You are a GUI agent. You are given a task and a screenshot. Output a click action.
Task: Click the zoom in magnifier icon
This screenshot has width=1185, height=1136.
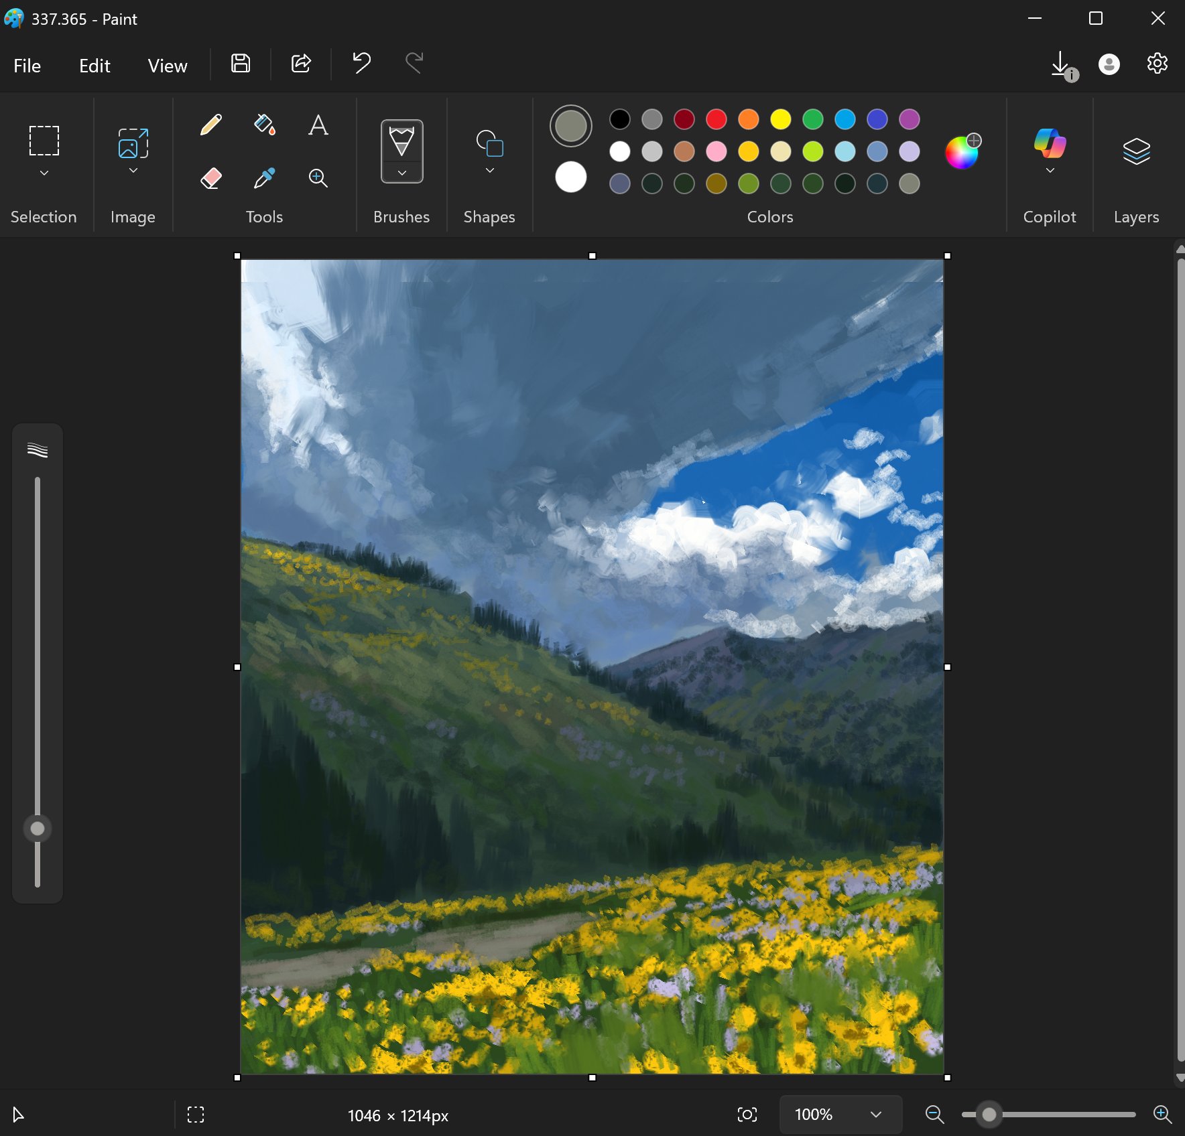pyautogui.click(x=1162, y=1115)
